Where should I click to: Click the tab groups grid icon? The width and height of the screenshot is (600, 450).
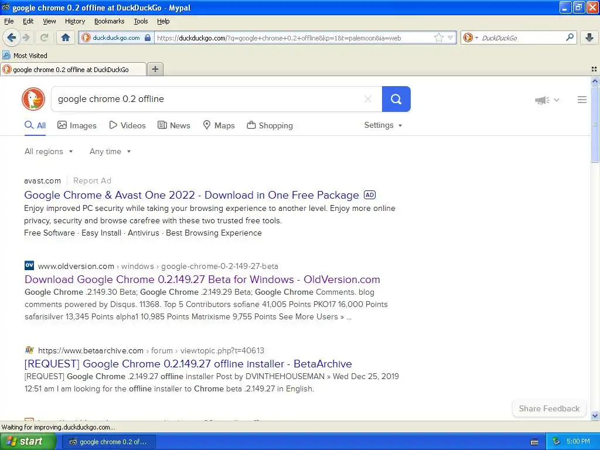[594, 69]
